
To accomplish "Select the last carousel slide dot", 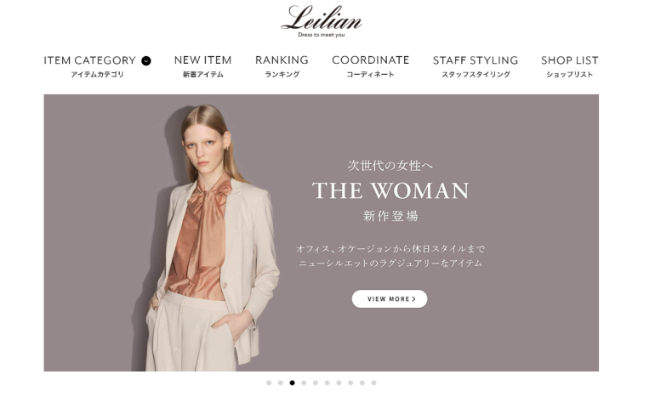I will 374,383.
